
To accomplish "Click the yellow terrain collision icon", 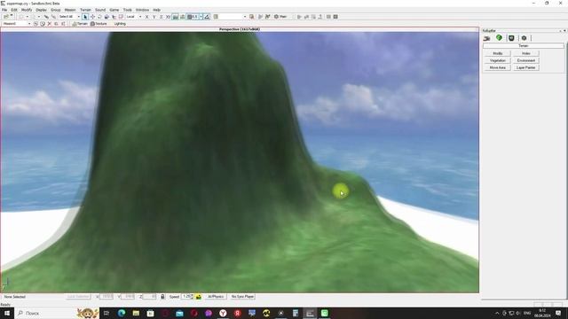I will click(199, 297).
